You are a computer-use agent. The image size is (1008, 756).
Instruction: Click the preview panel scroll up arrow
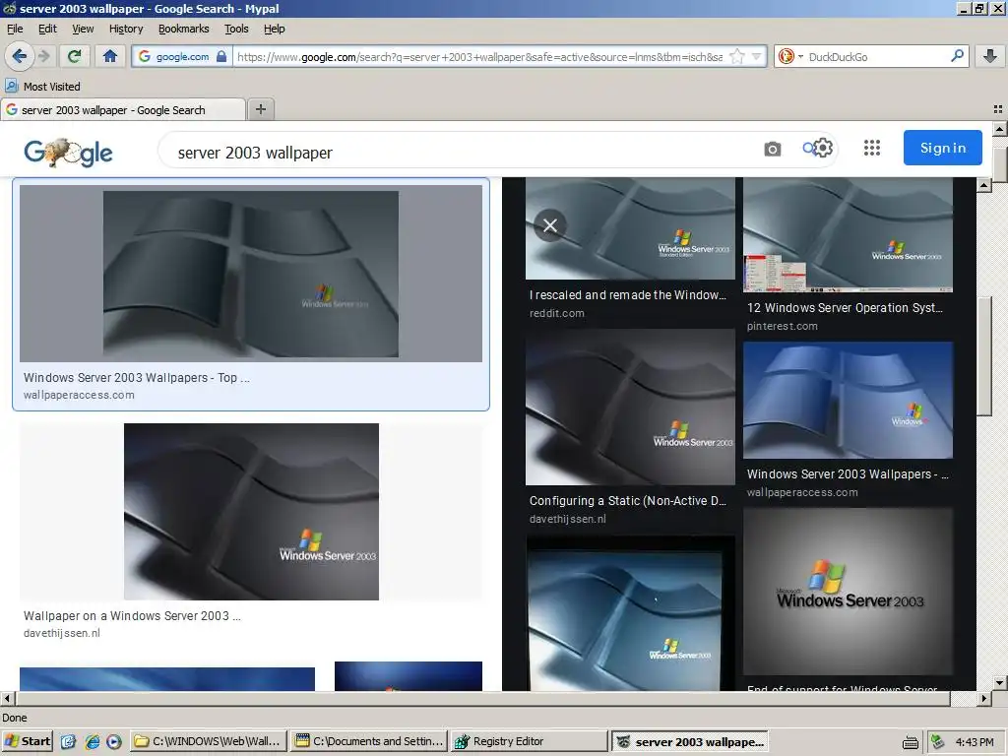pos(983,185)
